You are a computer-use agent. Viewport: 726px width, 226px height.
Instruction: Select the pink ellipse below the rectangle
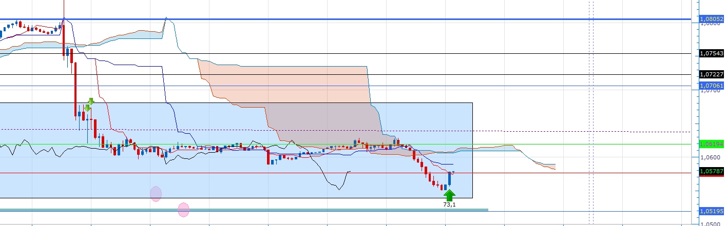click(x=183, y=210)
